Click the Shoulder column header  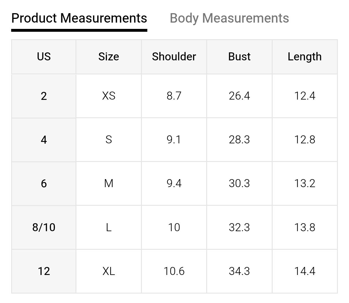click(x=174, y=57)
